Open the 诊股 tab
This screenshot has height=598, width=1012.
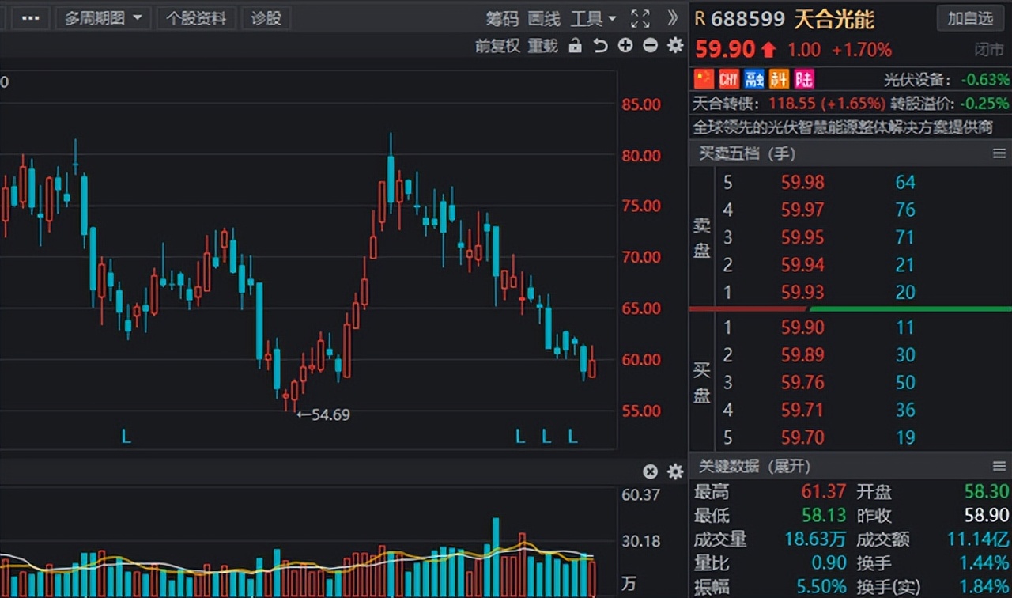266,18
